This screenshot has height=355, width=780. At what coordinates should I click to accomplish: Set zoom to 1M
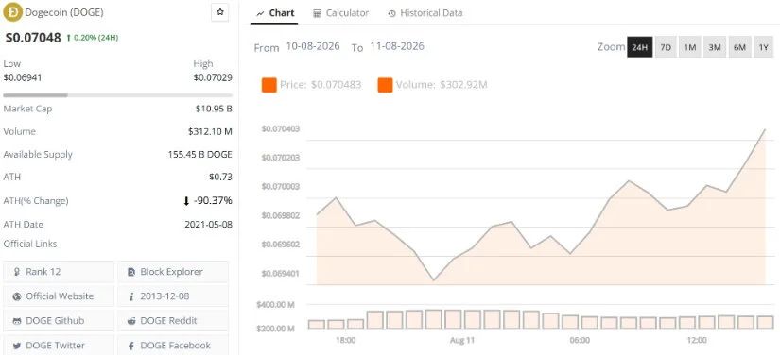coord(689,47)
